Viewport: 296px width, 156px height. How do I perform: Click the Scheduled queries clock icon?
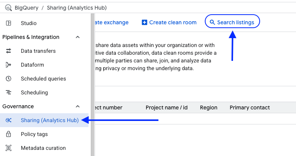coord(9,79)
